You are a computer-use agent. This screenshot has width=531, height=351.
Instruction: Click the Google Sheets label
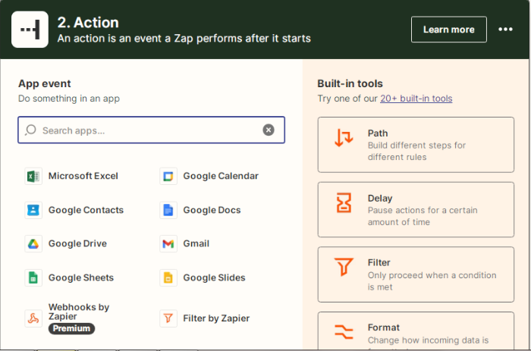(x=81, y=278)
